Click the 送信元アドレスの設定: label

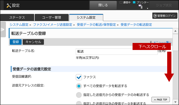click(28, 85)
